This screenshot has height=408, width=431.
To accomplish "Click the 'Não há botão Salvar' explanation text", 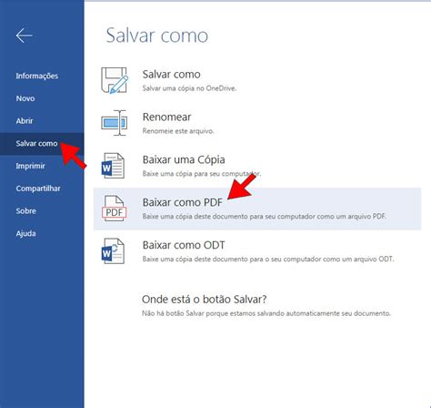I will pos(266,313).
